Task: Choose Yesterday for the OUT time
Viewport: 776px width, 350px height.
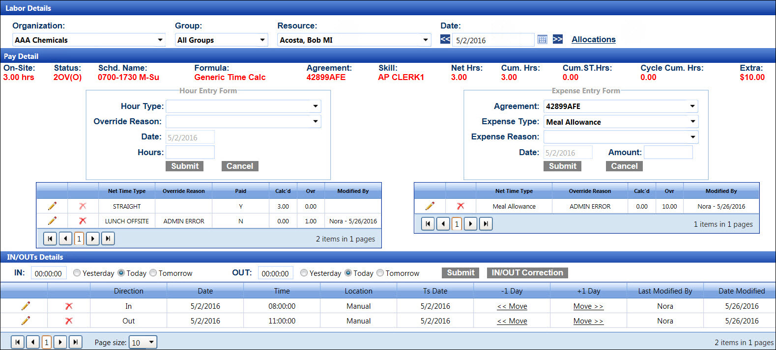Action: (x=304, y=273)
